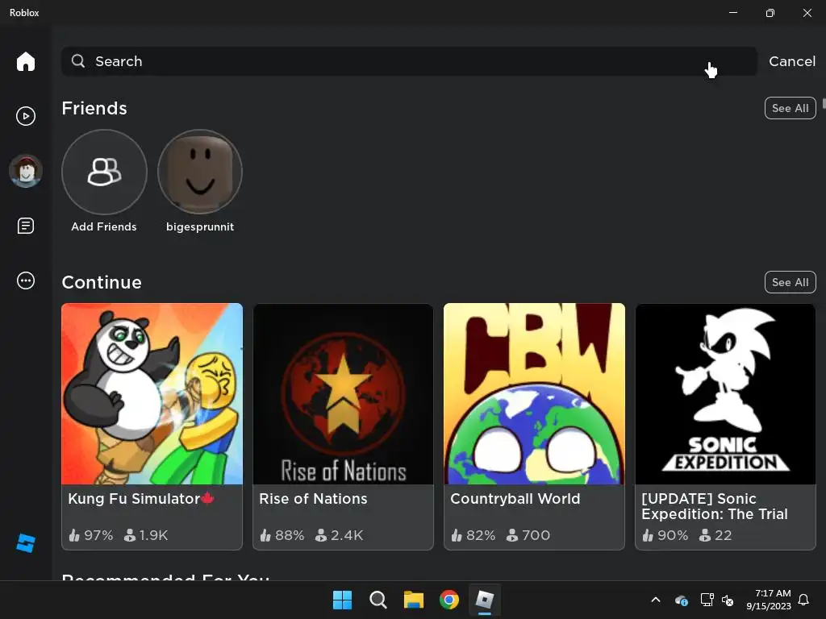The height and width of the screenshot is (619, 826).
Task: Click the Add Friends circle icon
Action: pyautogui.click(x=104, y=172)
